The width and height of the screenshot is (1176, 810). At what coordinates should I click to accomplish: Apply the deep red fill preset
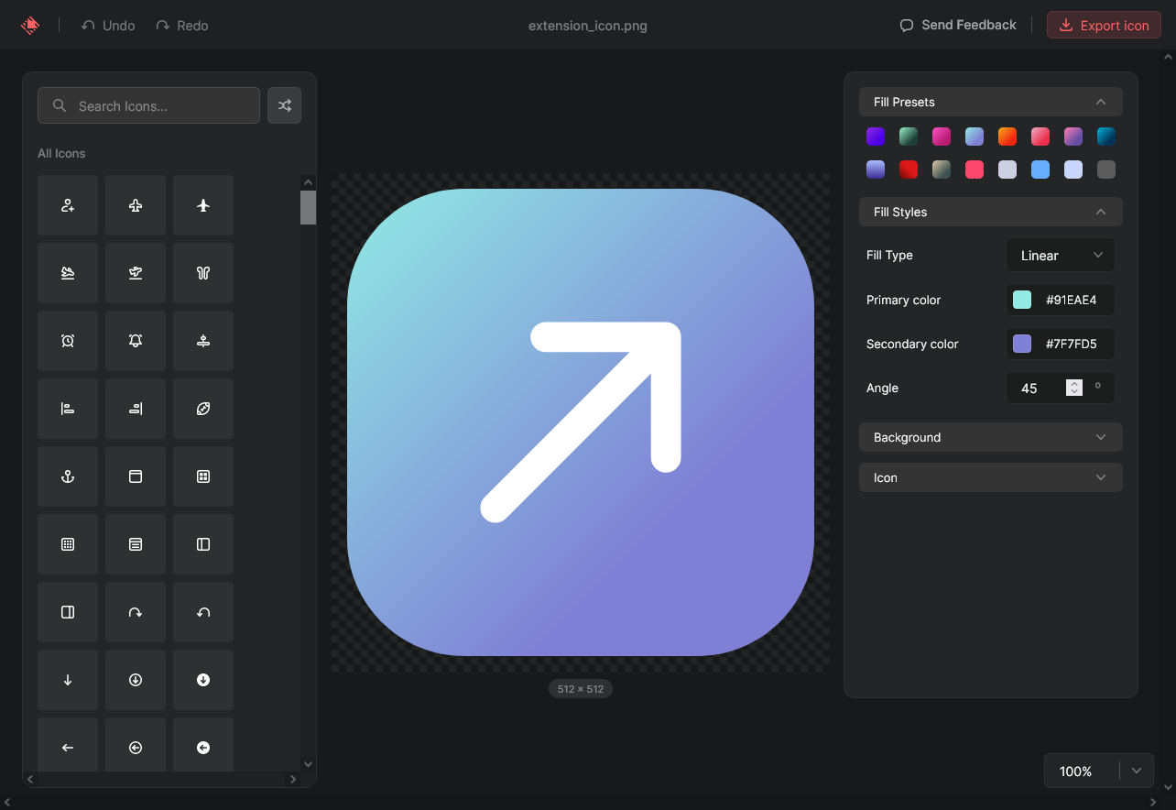point(909,170)
